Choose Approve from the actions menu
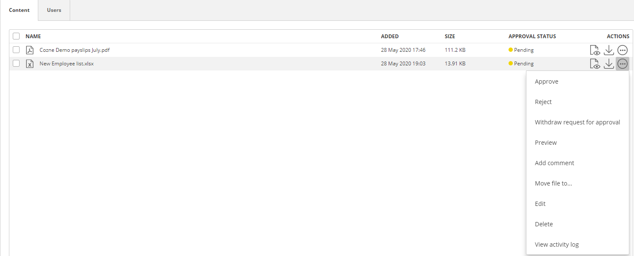This screenshot has height=256, width=634. coord(546,81)
